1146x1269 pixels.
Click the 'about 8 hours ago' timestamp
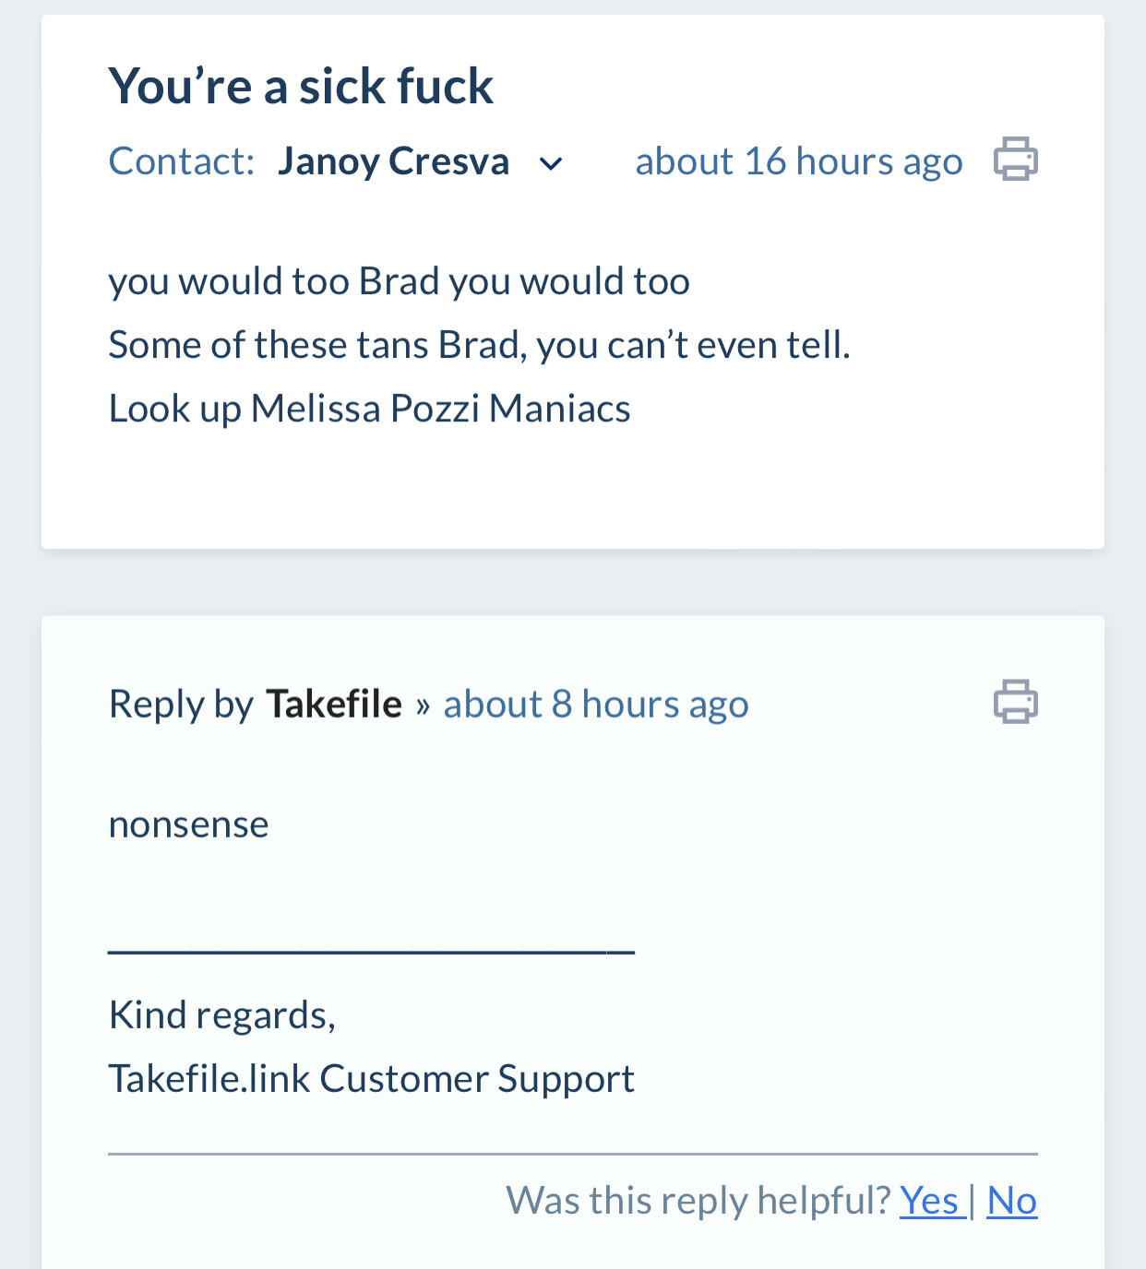click(596, 705)
